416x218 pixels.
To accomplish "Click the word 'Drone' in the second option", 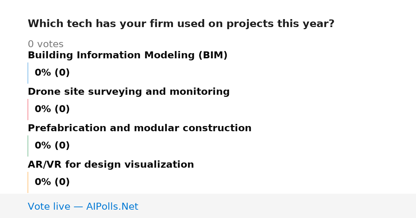I will pos(41,92).
